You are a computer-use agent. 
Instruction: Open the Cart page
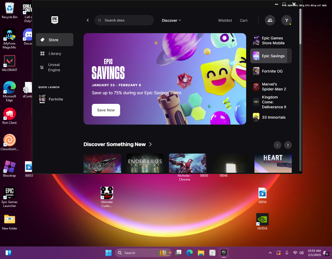point(244,20)
